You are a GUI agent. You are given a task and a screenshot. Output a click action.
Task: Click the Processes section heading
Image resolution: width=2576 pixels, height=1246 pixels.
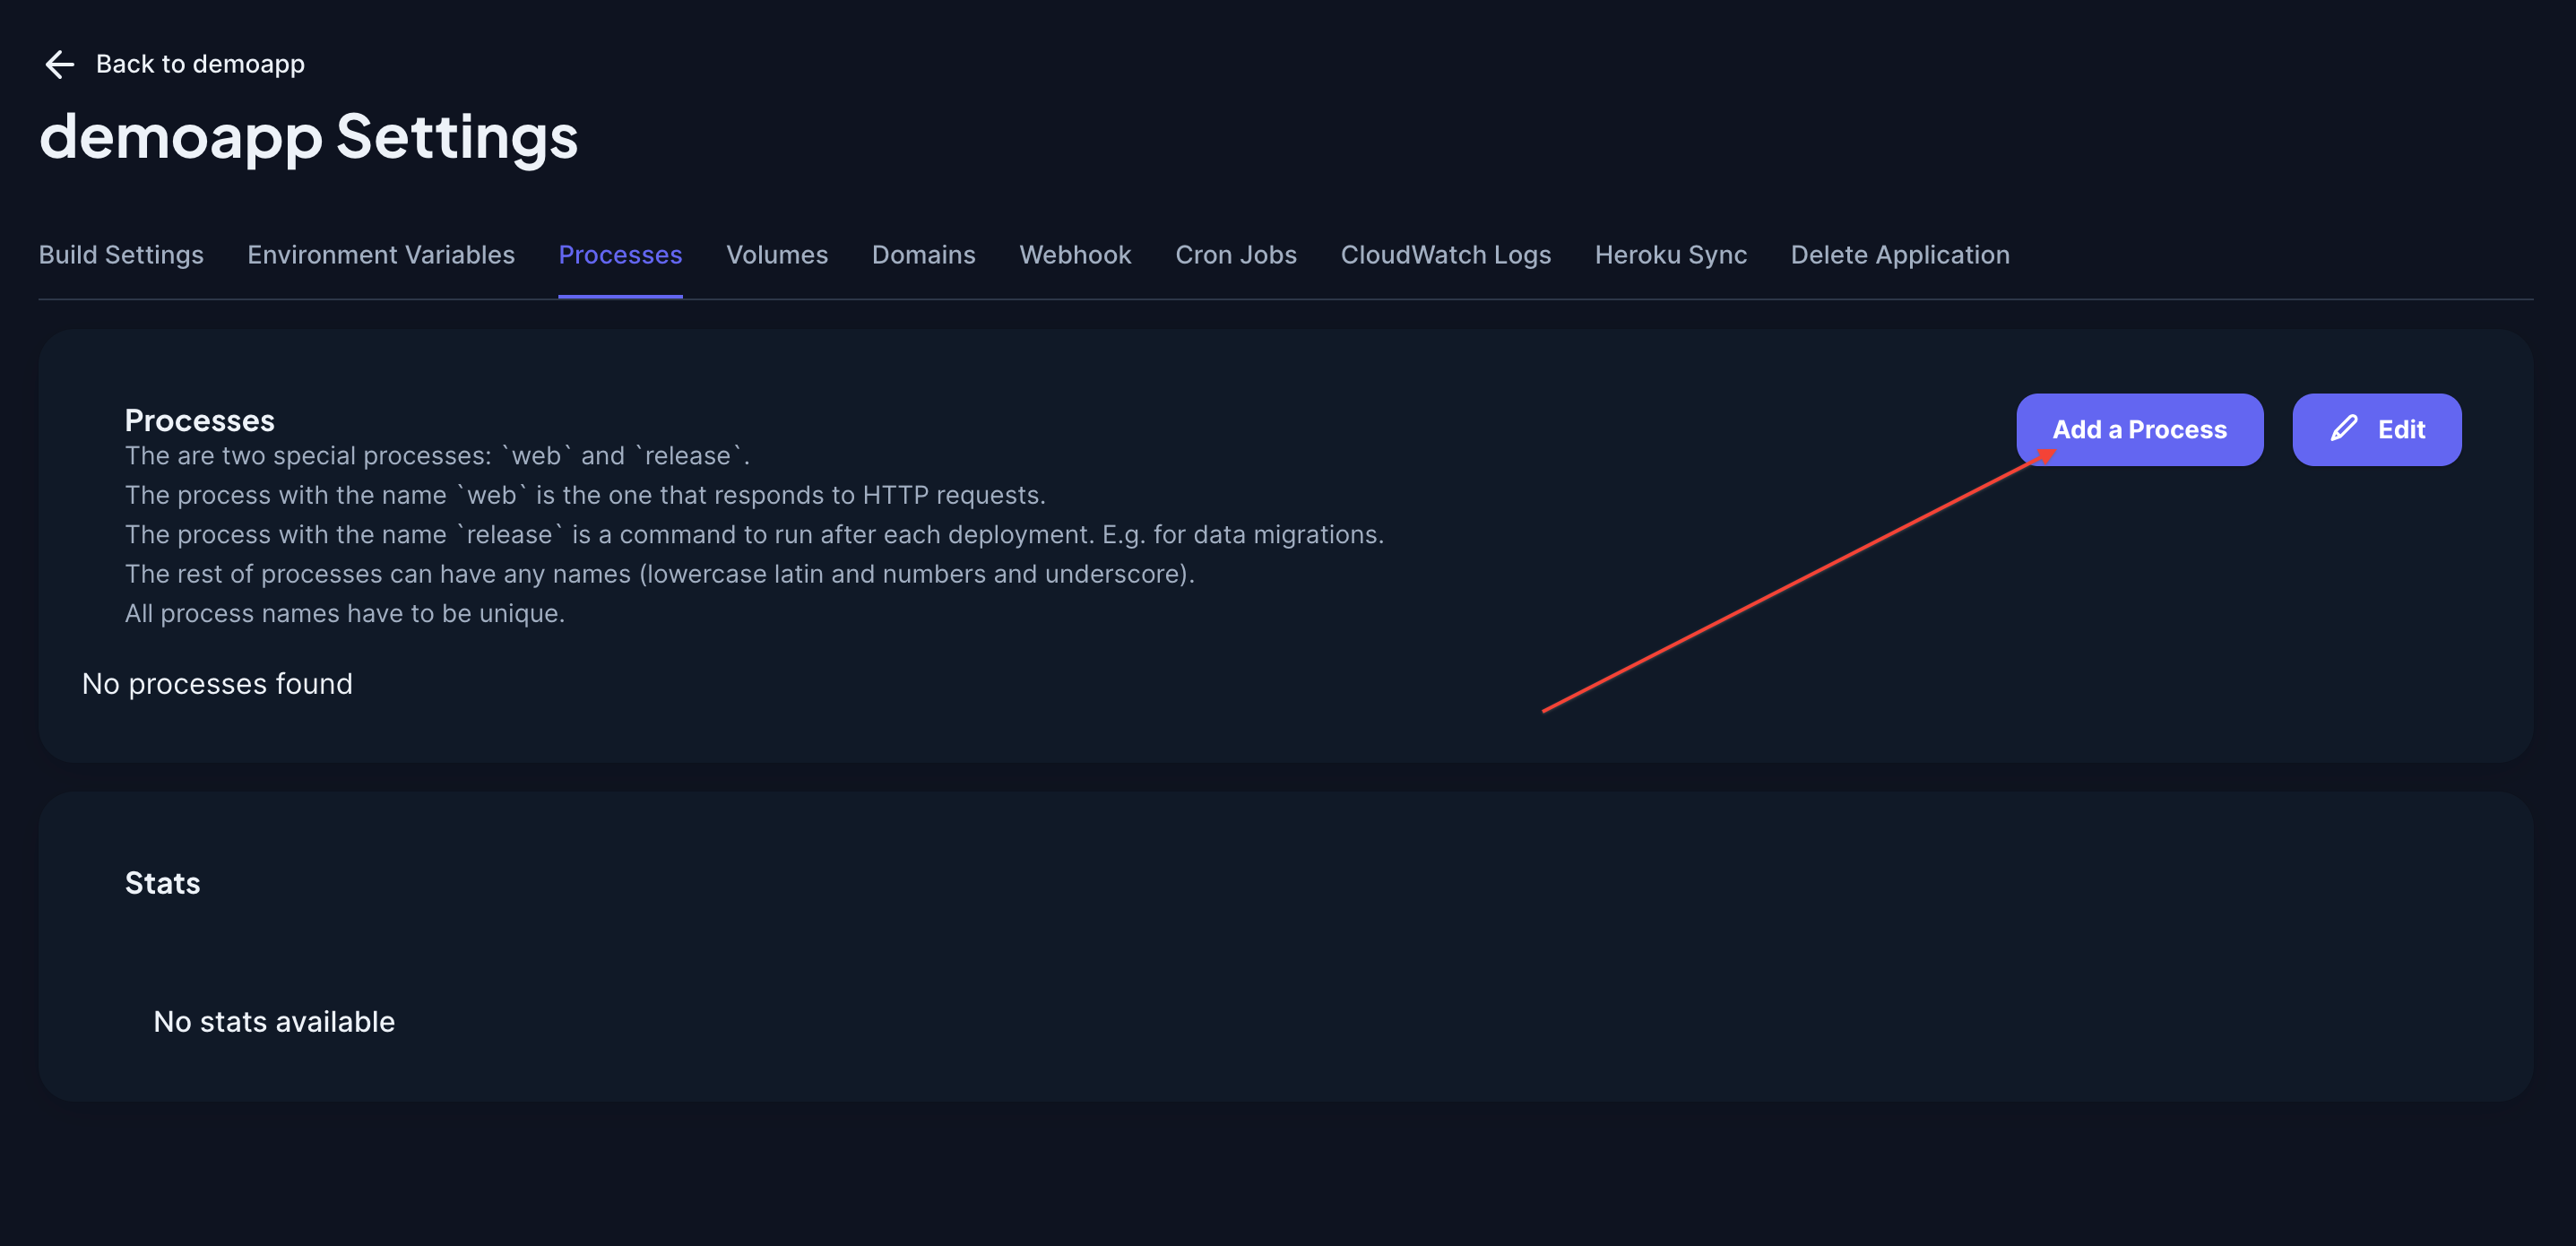[x=201, y=420]
